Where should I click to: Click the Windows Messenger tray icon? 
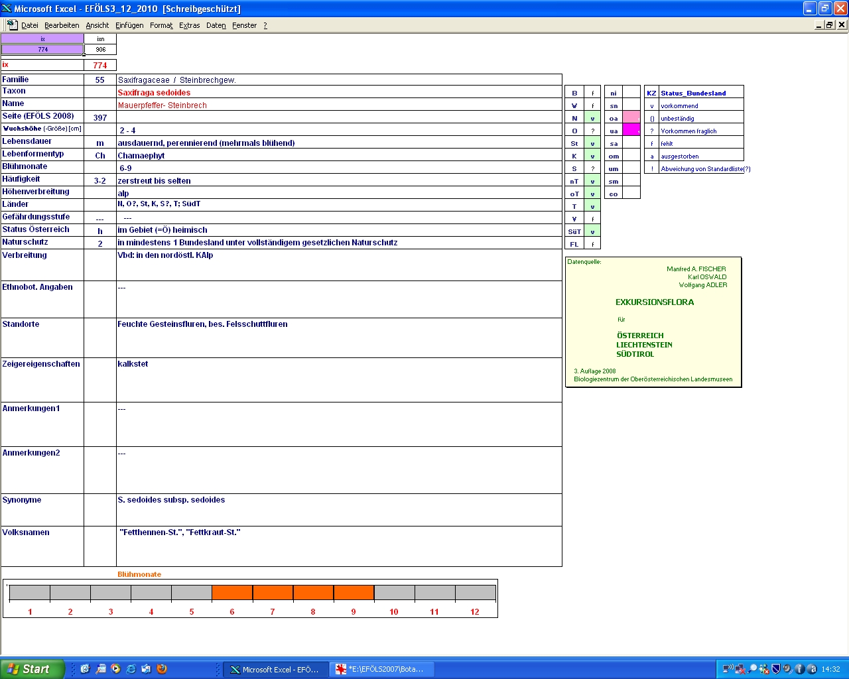coord(764,669)
